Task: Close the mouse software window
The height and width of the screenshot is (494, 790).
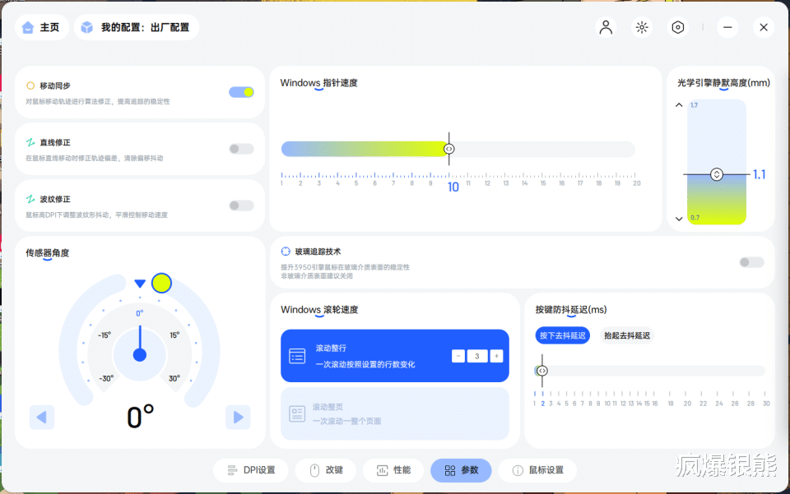Action: (764, 27)
